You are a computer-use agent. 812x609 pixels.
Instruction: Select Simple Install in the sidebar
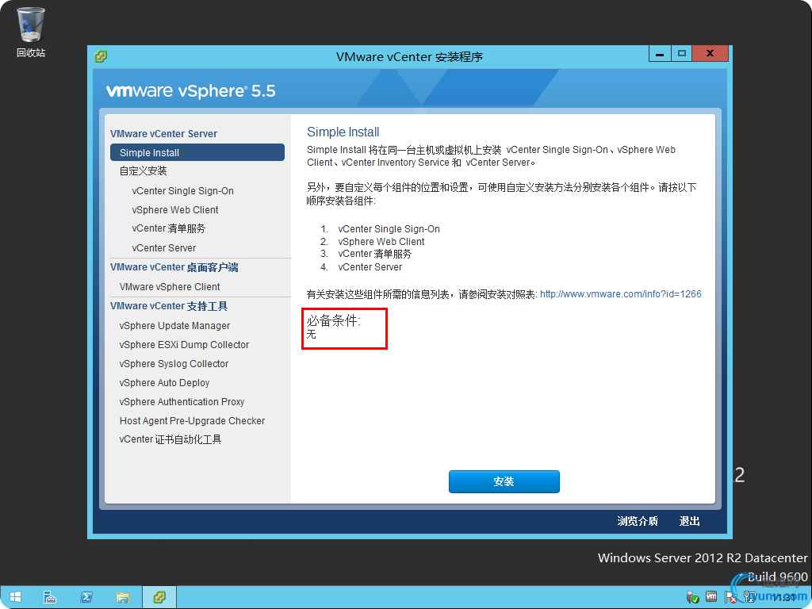(197, 153)
